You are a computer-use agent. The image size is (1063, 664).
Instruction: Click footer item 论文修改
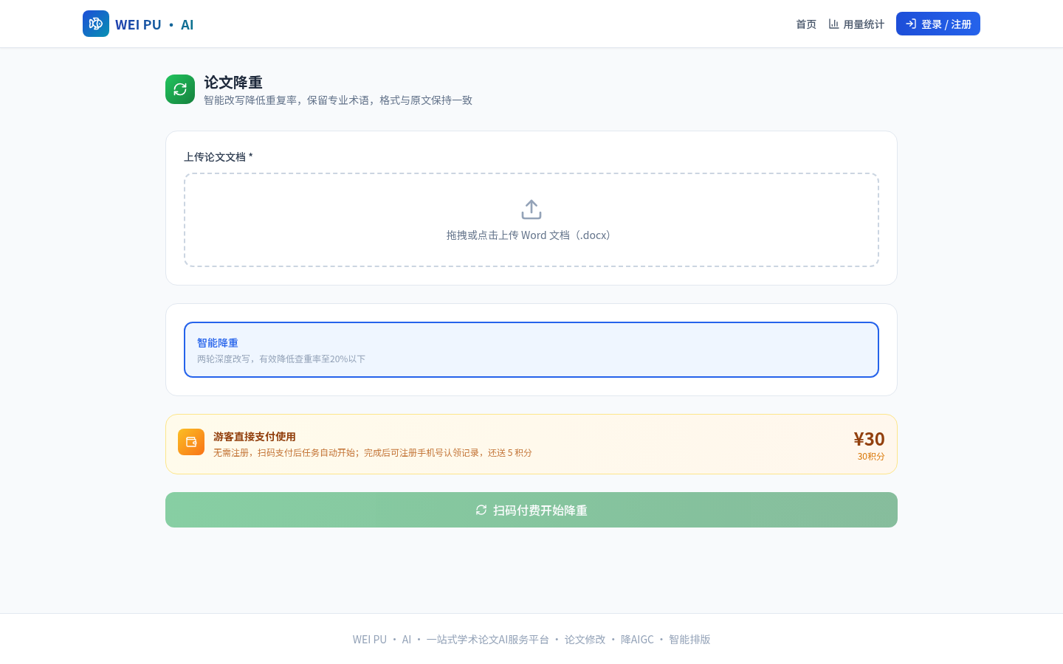585,640
